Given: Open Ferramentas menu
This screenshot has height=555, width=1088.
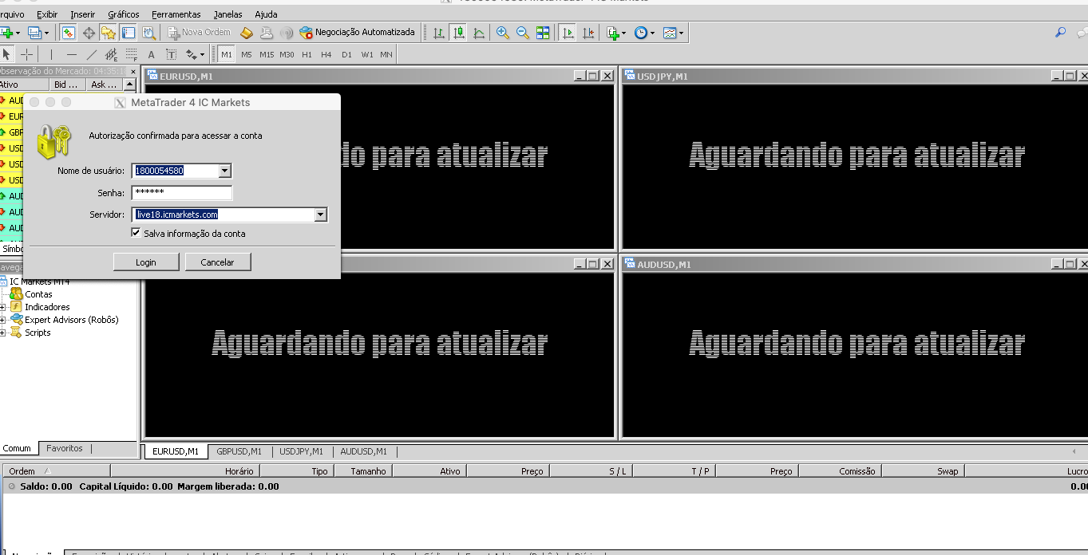Looking at the screenshot, I should point(176,14).
